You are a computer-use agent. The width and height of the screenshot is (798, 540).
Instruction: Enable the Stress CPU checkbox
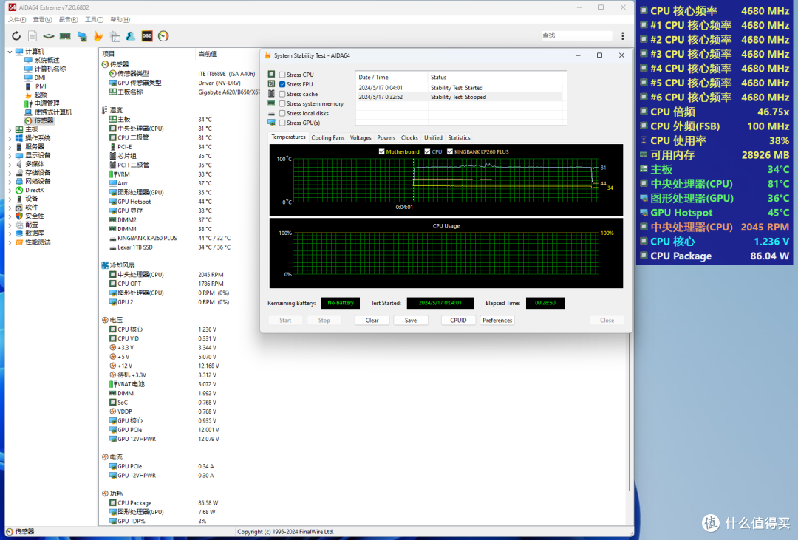pos(282,75)
